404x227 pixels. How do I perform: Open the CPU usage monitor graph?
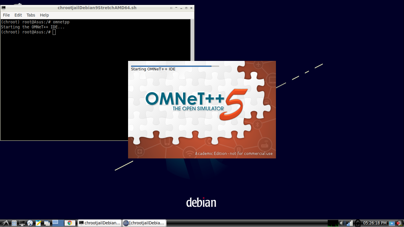[333, 223]
